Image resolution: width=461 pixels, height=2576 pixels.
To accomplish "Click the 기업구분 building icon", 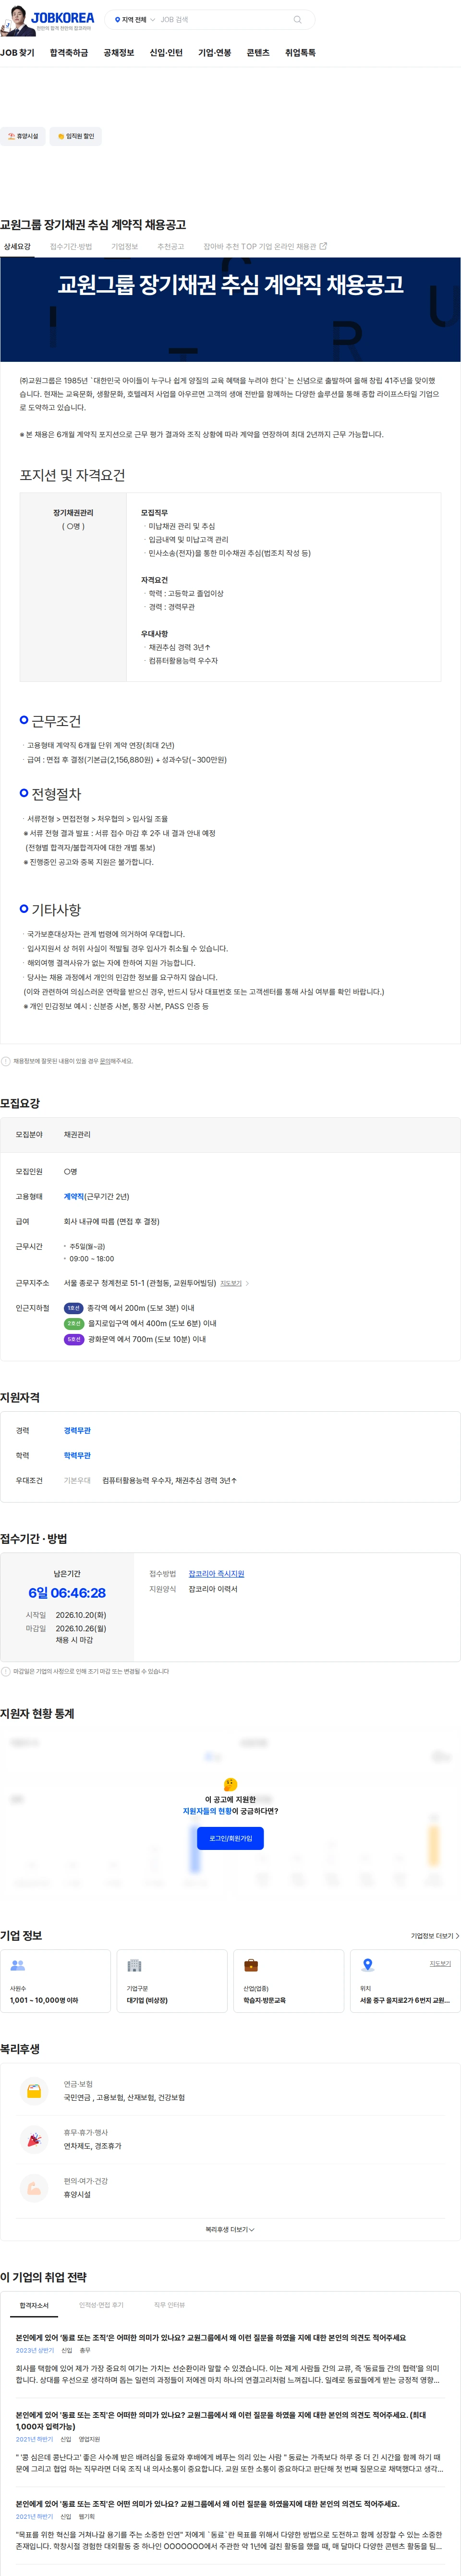I will click(134, 1965).
